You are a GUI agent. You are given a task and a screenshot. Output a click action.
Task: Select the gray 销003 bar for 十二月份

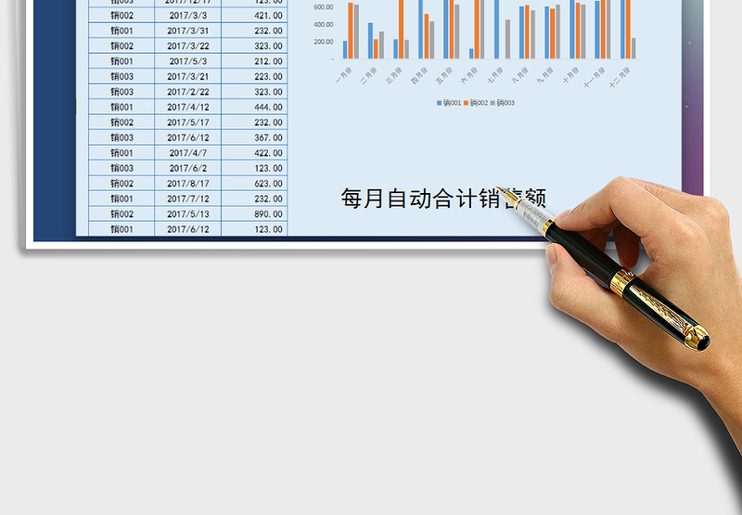[633, 48]
